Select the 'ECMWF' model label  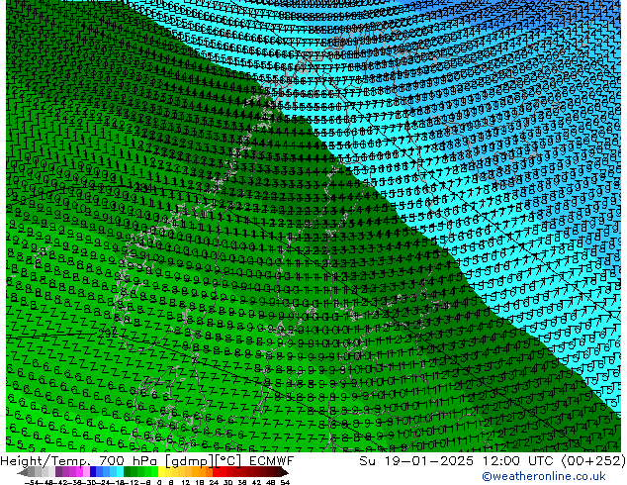click(272, 461)
